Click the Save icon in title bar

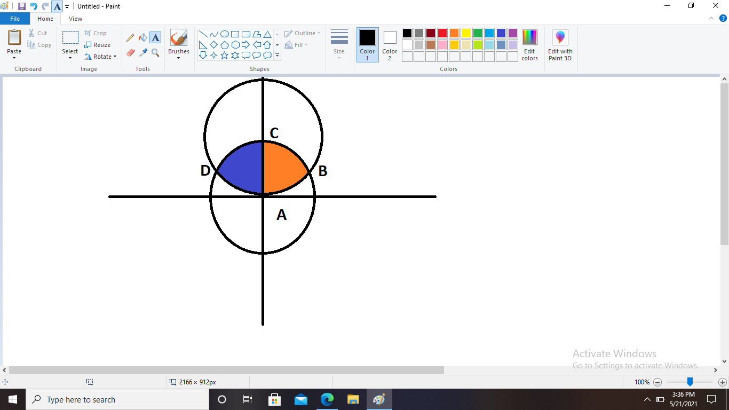pos(21,6)
